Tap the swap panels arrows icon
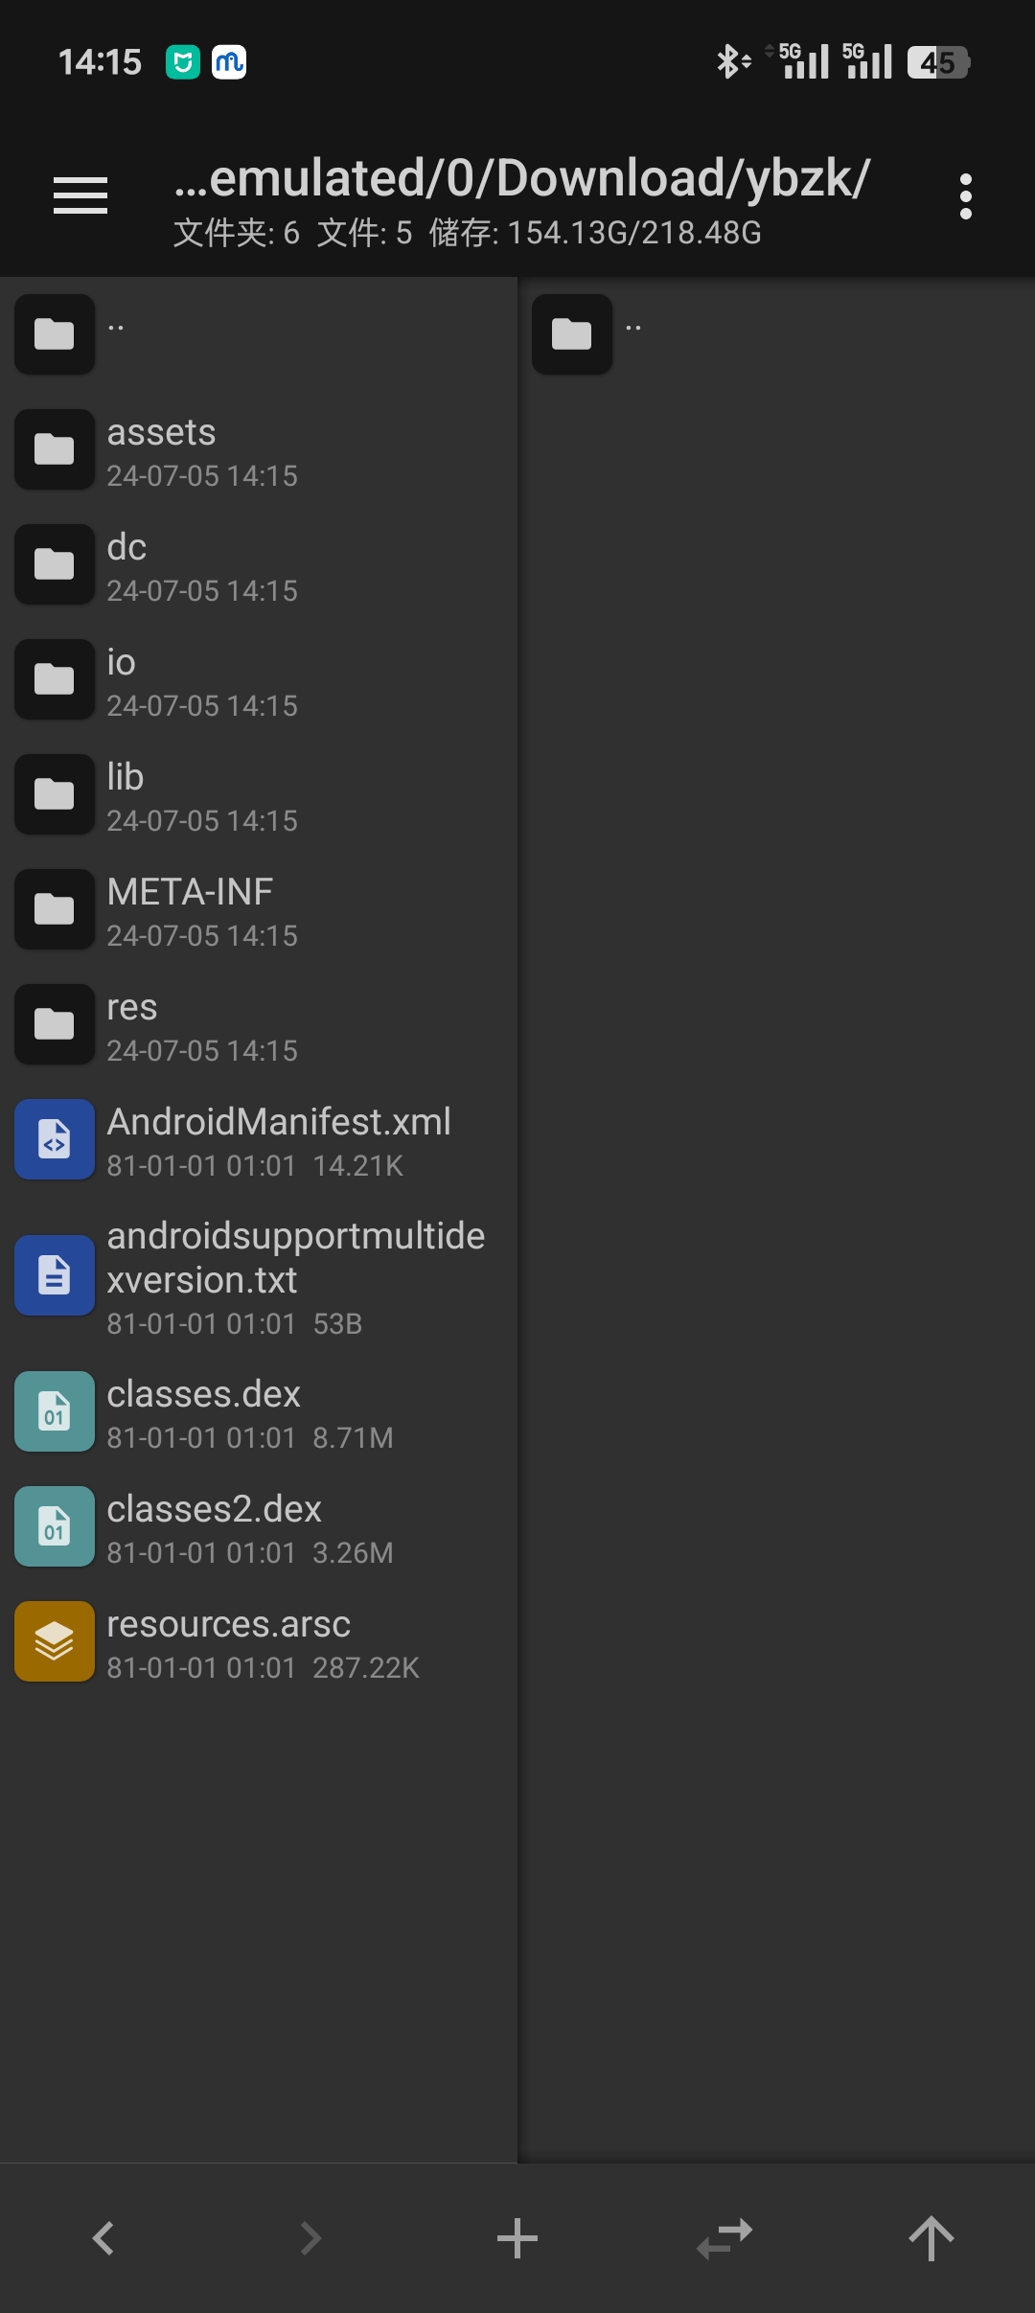1035x2313 pixels. 724,2238
